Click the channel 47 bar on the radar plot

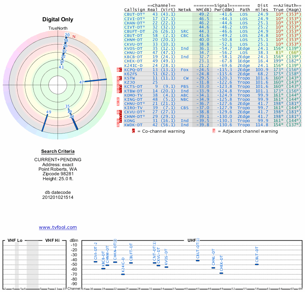(95, 80)
